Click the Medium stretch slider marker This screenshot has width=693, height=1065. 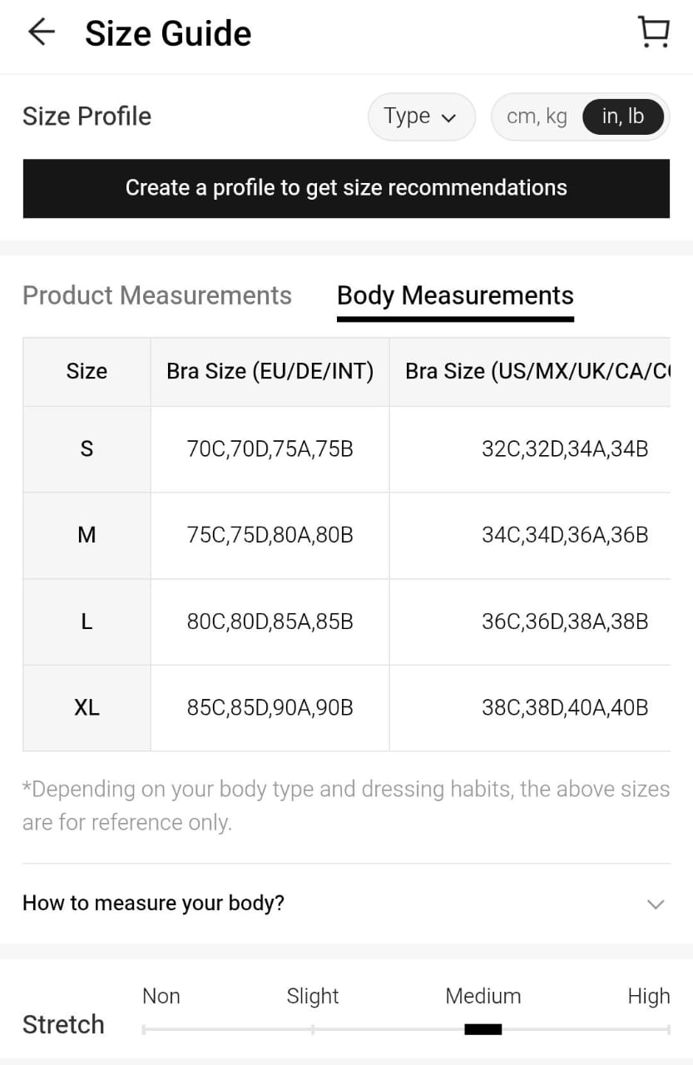click(483, 1029)
